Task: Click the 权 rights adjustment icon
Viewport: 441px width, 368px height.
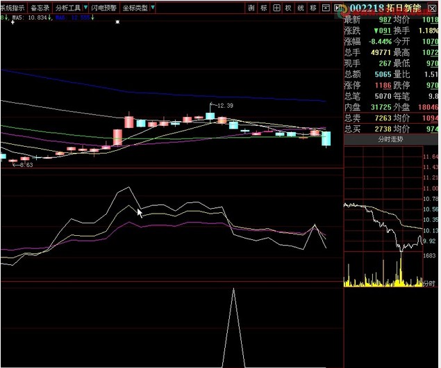Action: click(x=289, y=8)
